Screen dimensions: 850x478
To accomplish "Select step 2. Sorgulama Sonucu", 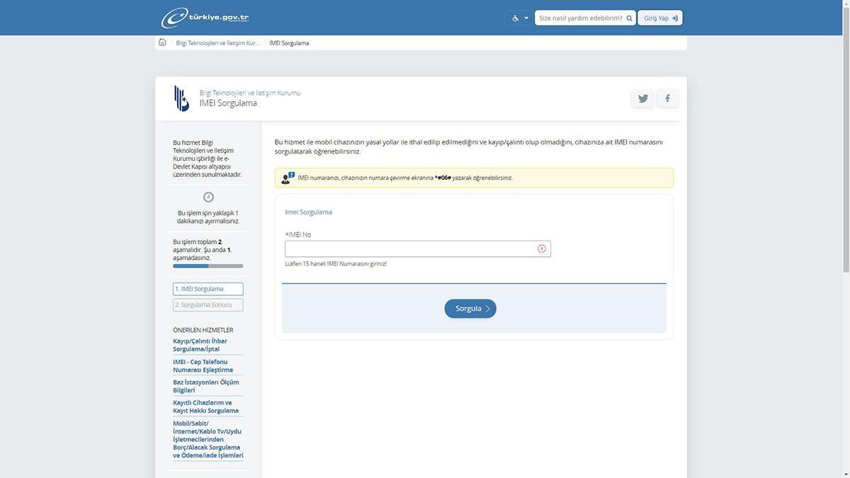I will pos(208,305).
